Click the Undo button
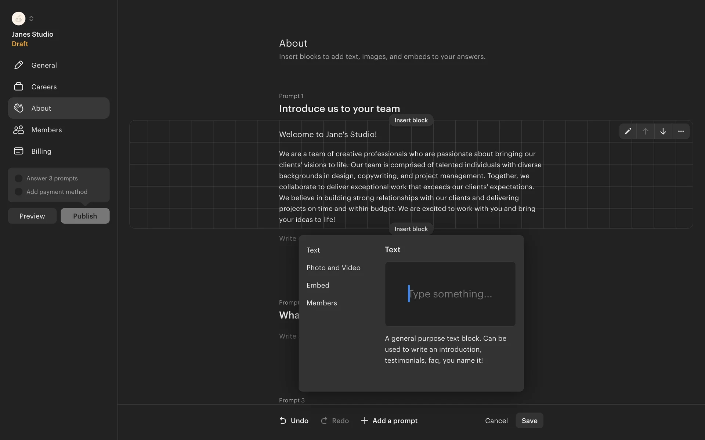Image resolution: width=705 pixels, height=440 pixels. coord(294,421)
